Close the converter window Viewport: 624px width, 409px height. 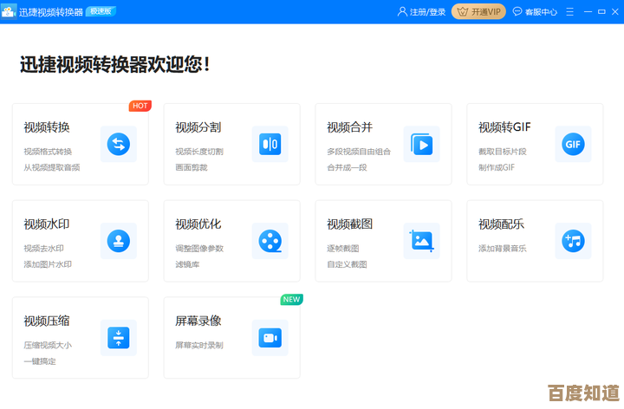[615, 12]
